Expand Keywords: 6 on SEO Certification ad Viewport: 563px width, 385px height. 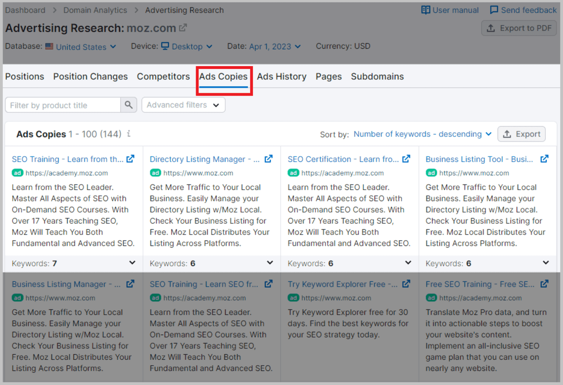click(408, 263)
